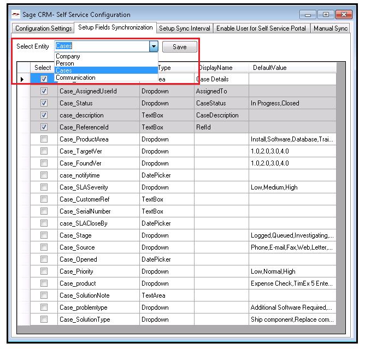Click the 'Phone,E-mail,Fax,Web,Letter,...' cell
The width and height of the screenshot is (365, 349).
293,247
